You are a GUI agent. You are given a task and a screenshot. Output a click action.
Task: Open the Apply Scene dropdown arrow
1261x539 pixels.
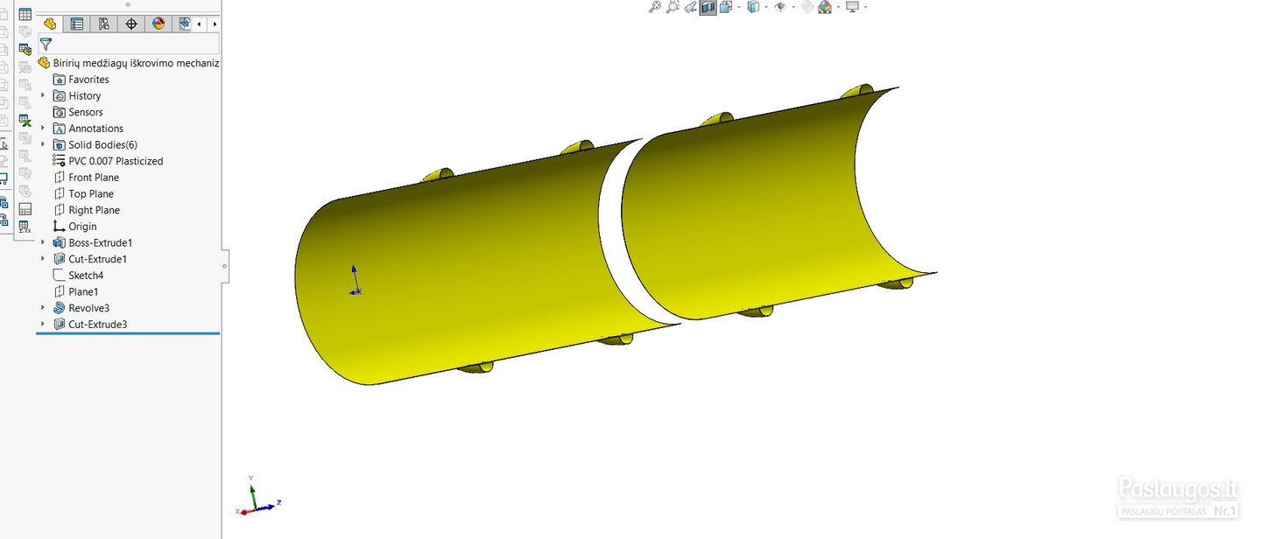(x=838, y=7)
